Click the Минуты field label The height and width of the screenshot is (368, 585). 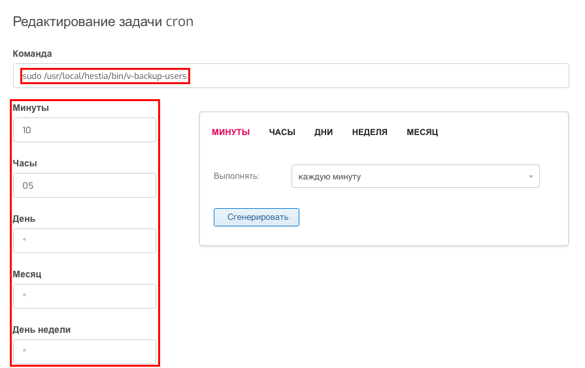(31, 108)
